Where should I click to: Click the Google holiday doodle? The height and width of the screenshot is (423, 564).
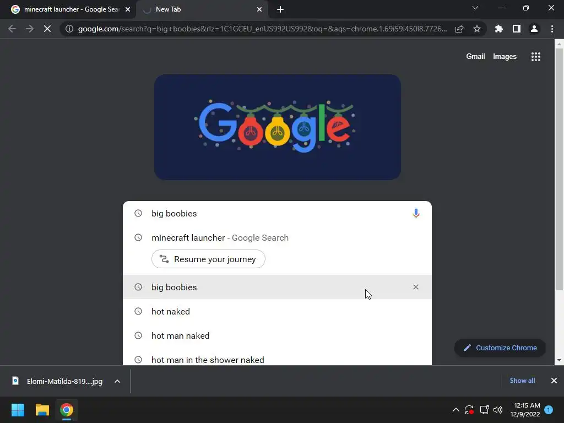278,127
